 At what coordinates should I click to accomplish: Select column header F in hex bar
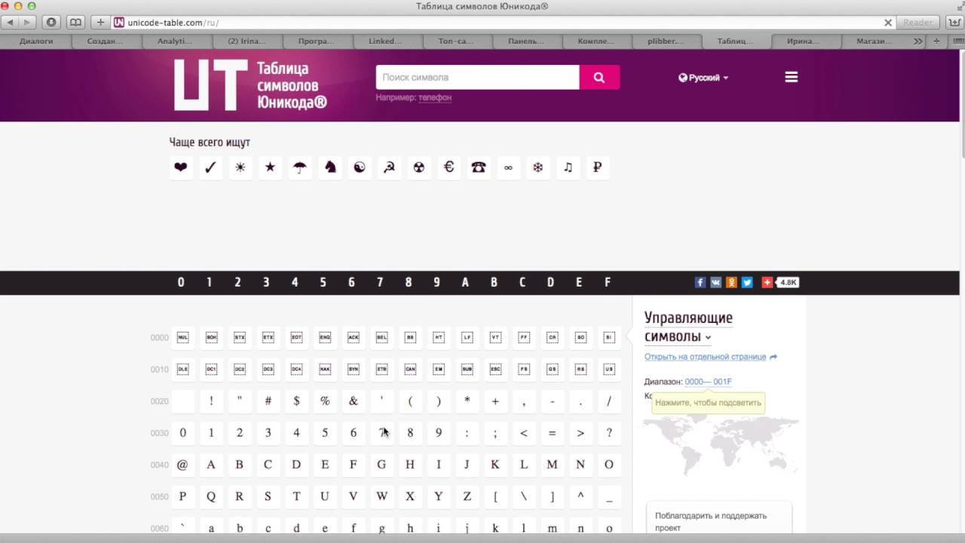[608, 282]
